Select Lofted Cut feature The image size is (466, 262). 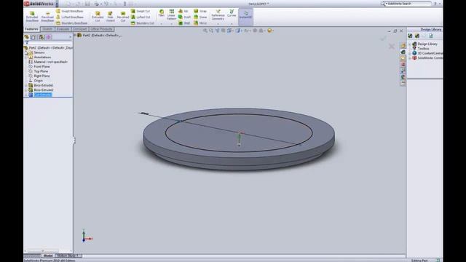pyautogui.click(x=141, y=17)
